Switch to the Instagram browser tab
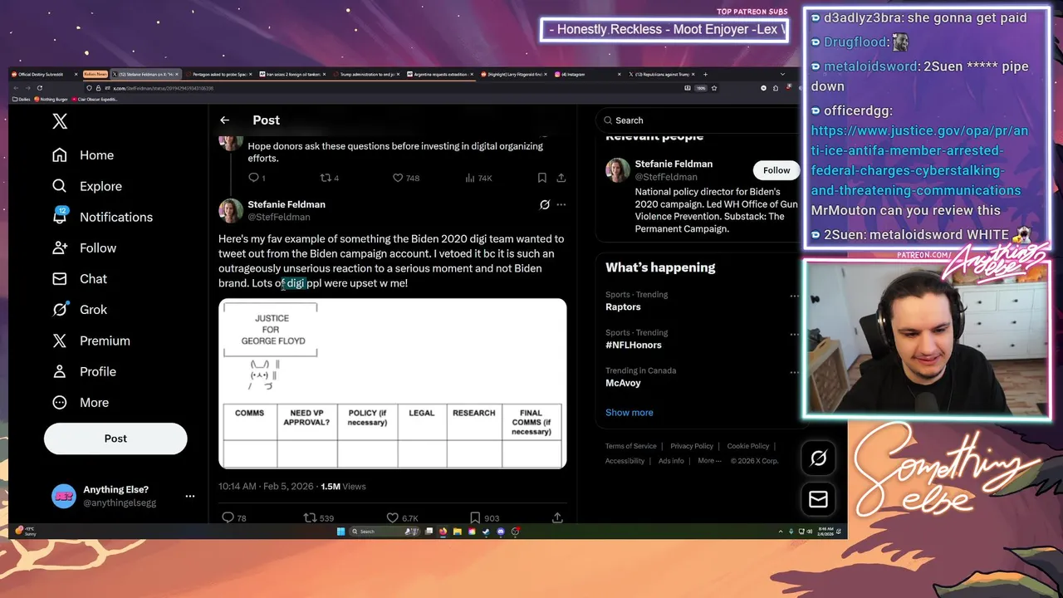Screen dimensions: 1063x598 588,74
